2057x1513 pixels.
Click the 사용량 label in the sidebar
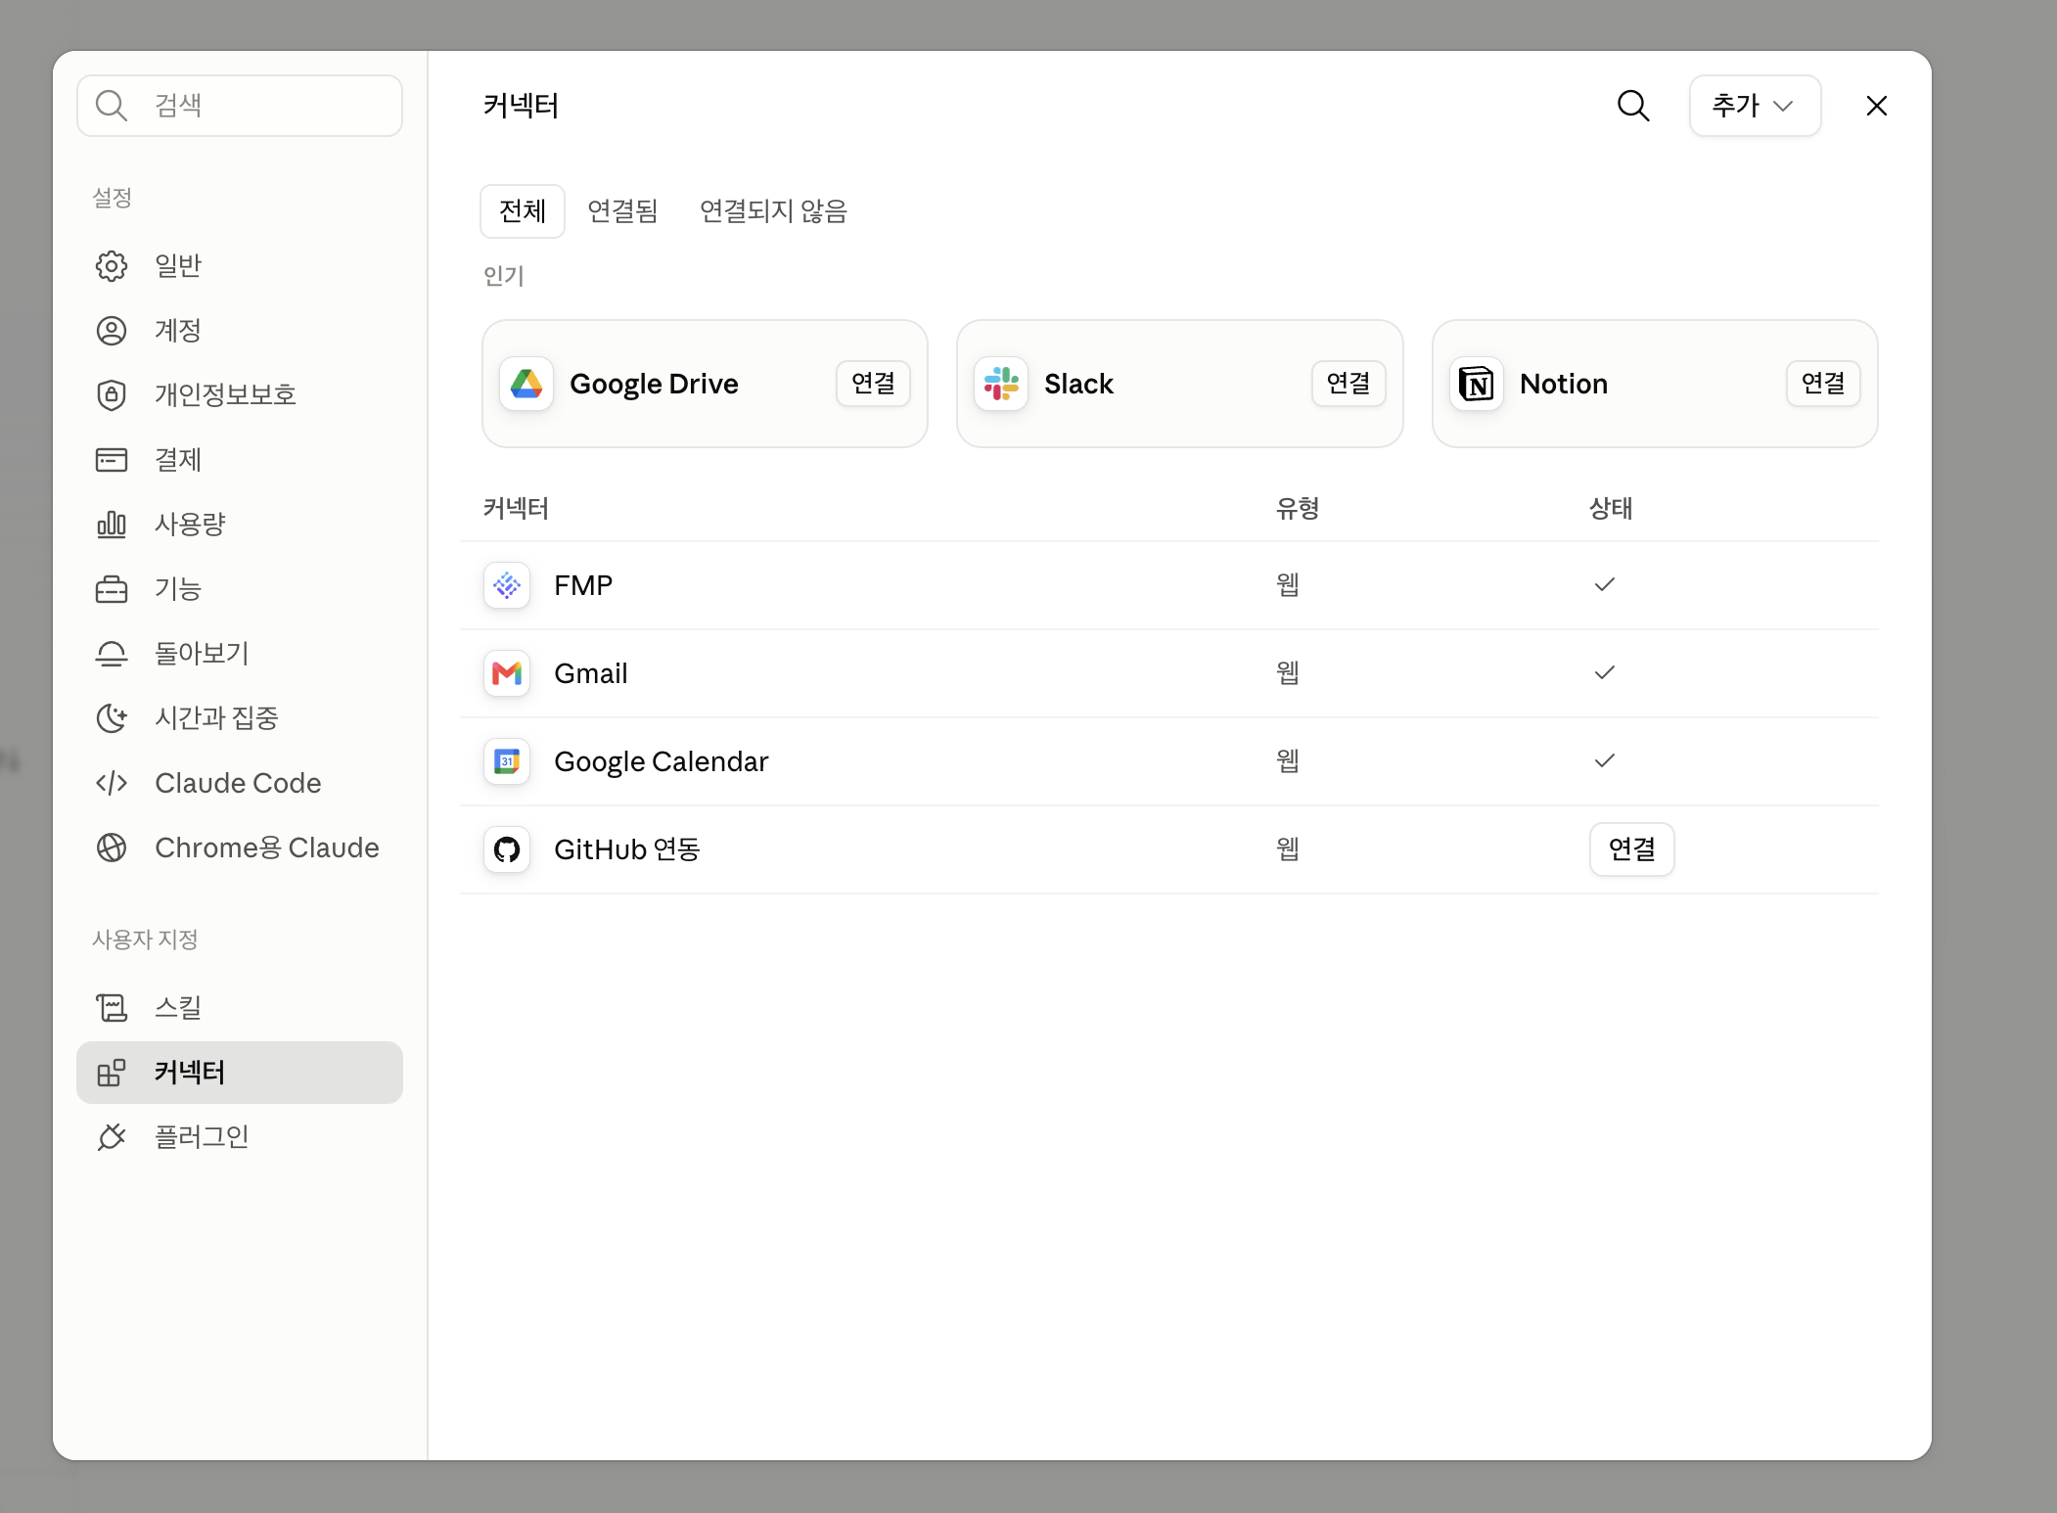coord(190,525)
